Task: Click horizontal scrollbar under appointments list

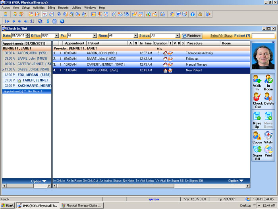Action: (x=27, y=186)
